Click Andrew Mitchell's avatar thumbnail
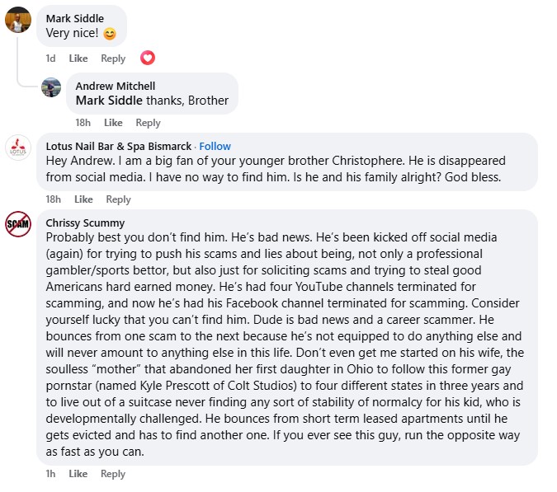Image resolution: width=557 pixels, height=492 pixels. click(51, 87)
